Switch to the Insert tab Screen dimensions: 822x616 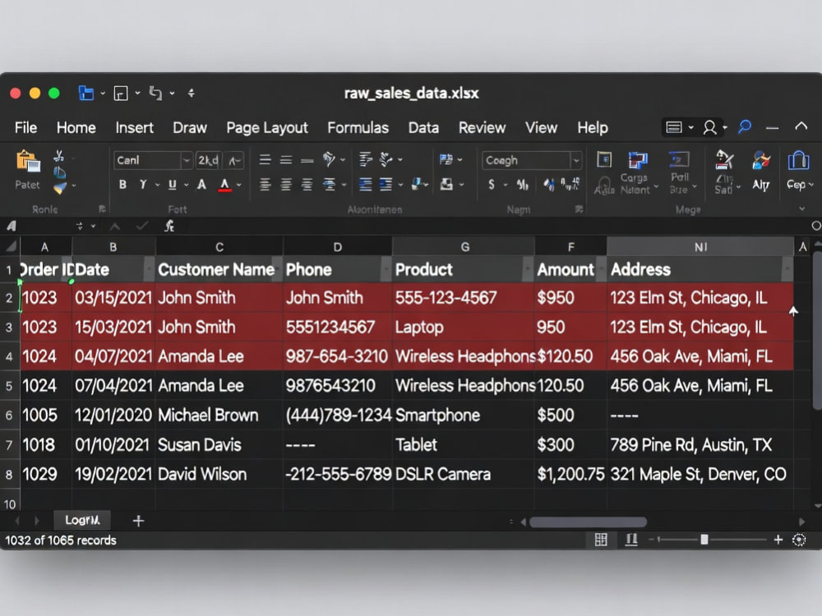(x=134, y=128)
